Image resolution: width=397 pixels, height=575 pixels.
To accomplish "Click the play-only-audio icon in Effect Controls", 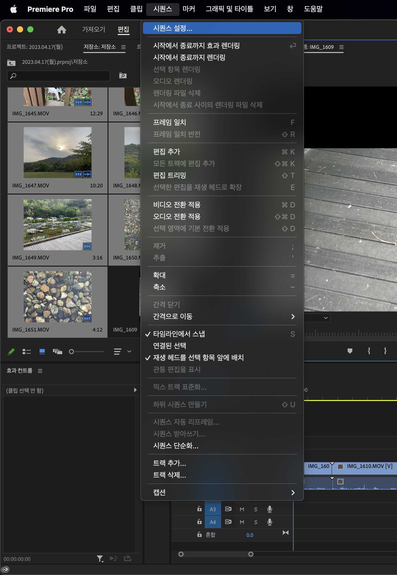I will tap(113, 558).
